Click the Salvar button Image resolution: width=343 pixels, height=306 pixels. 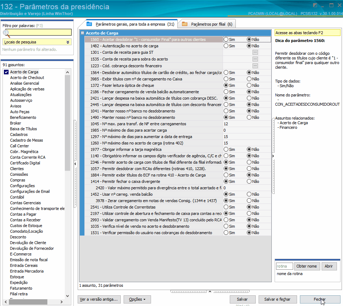(x=242, y=299)
